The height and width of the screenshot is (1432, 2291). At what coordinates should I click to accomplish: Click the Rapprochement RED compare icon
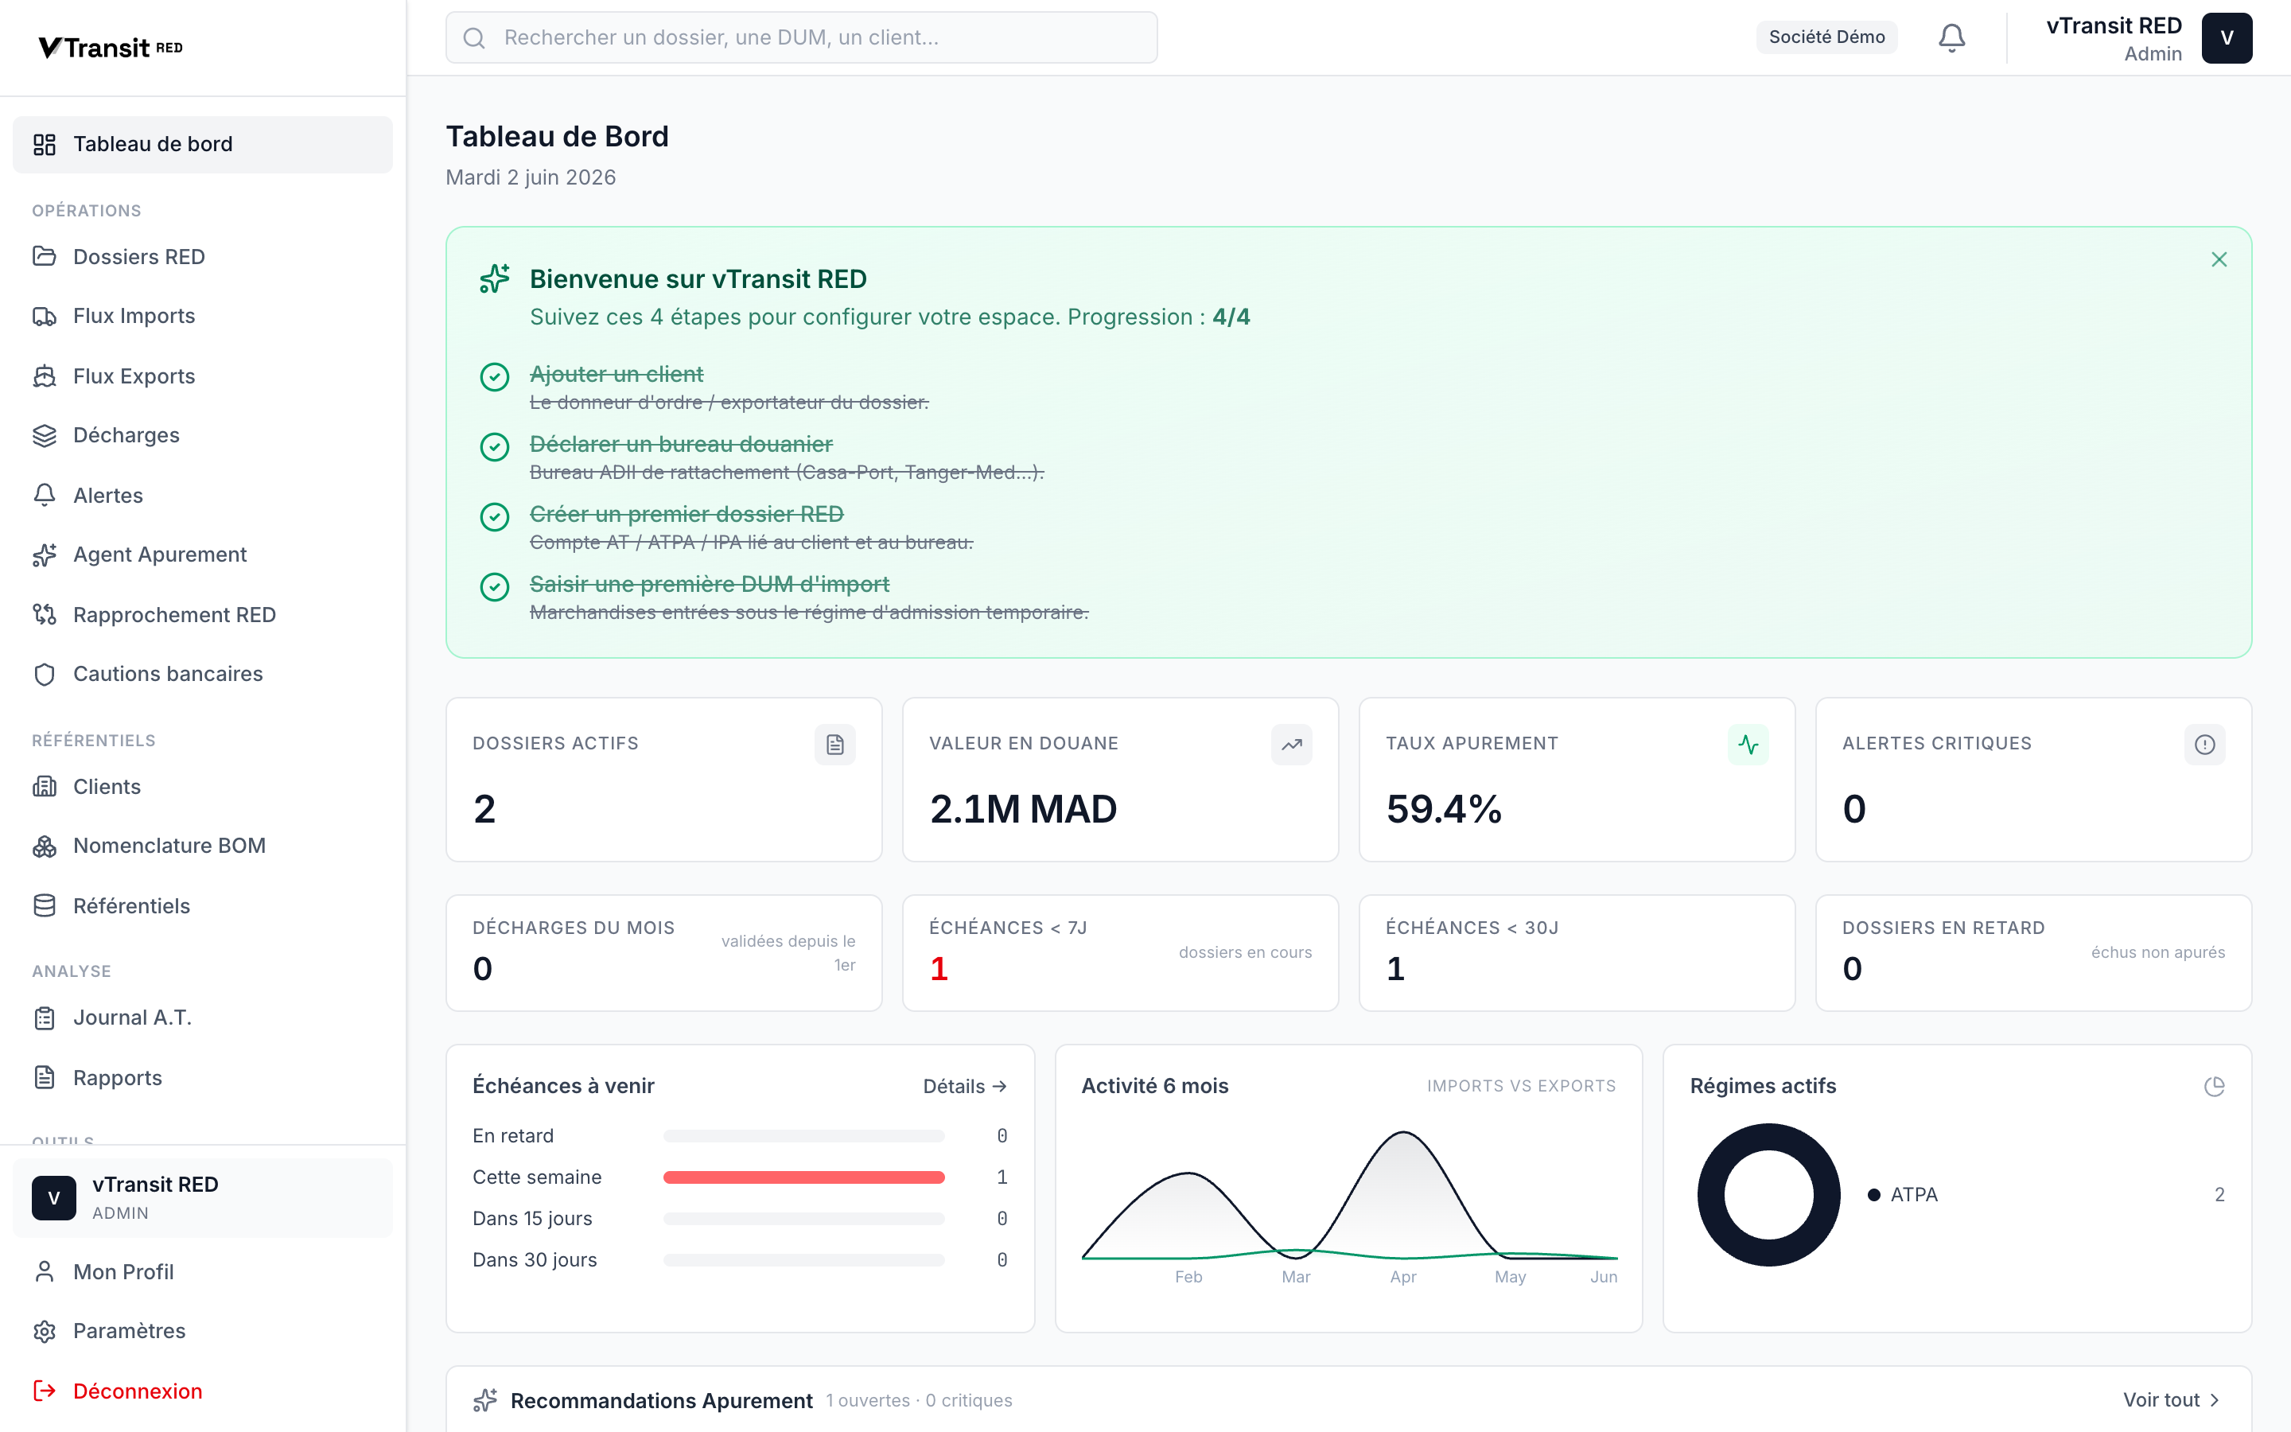[x=45, y=615]
